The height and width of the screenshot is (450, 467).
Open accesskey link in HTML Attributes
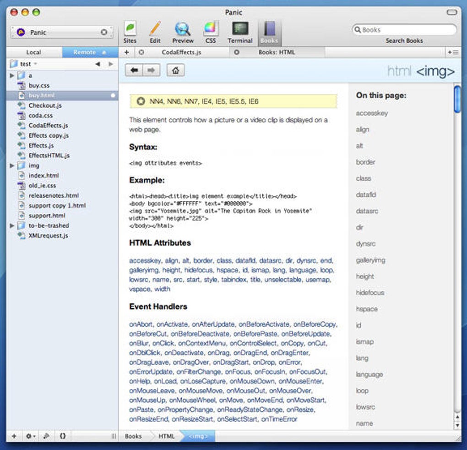(145, 261)
